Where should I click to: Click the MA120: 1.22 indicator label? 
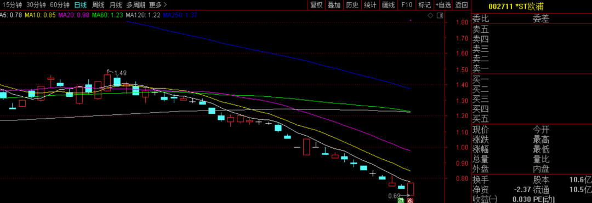(143, 15)
